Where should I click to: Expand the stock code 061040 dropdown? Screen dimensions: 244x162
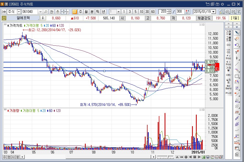(40, 11)
